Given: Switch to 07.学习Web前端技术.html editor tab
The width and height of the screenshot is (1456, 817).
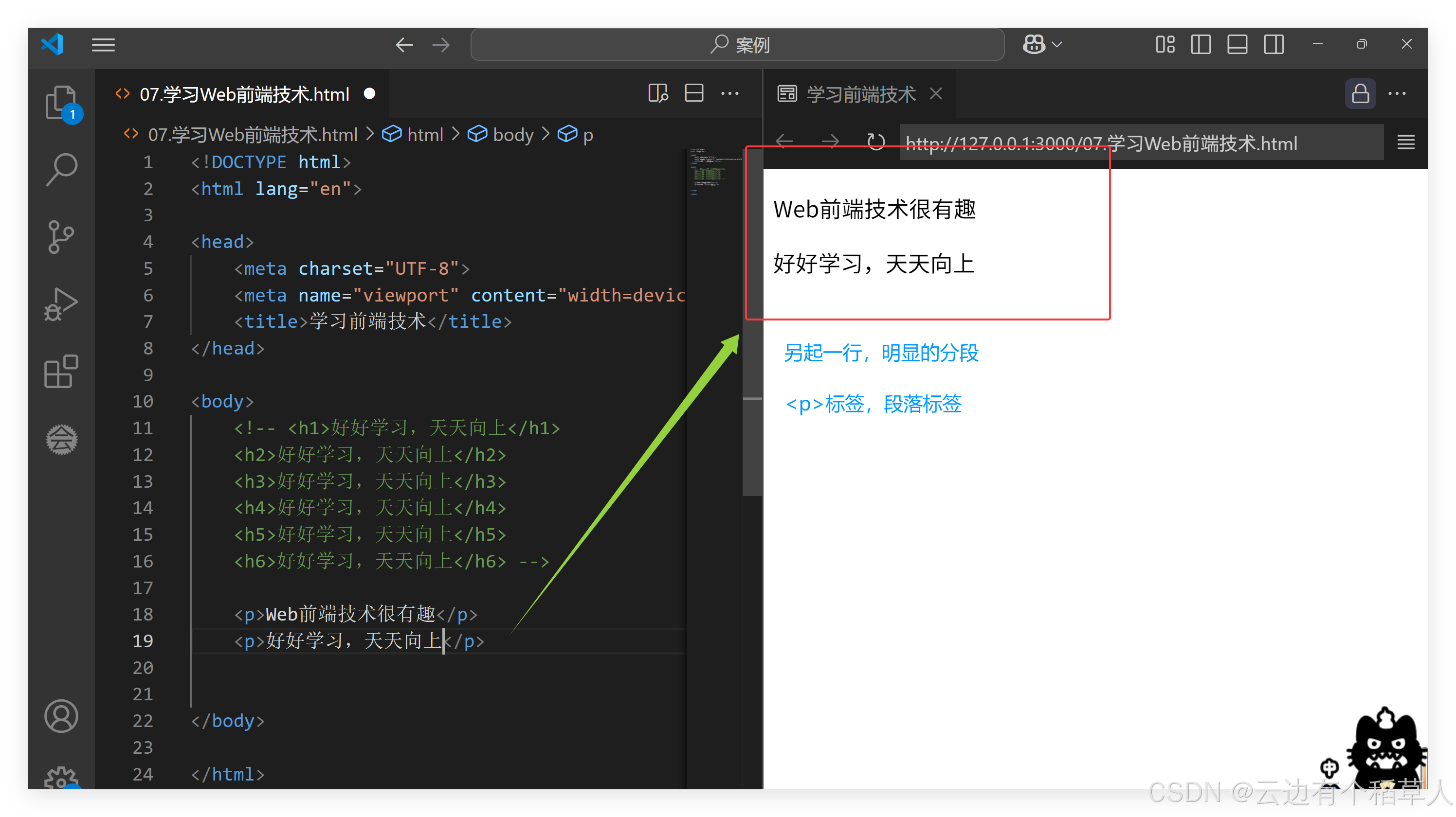Looking at the screenshot, I should click(x=244, y=94).
